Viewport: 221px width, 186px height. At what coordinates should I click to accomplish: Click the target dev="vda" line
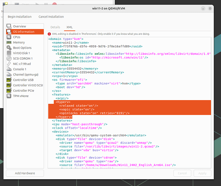coord(89,150)
